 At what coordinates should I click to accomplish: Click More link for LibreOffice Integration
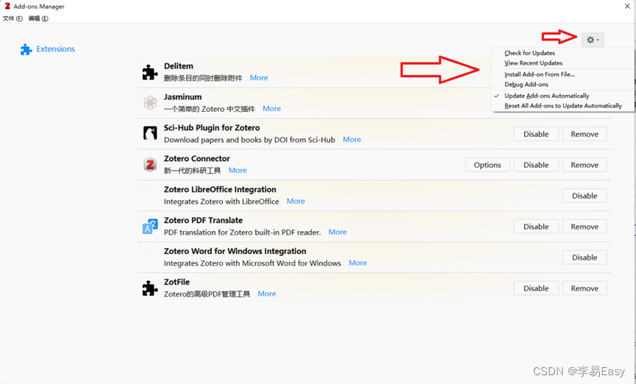point(296,201)
